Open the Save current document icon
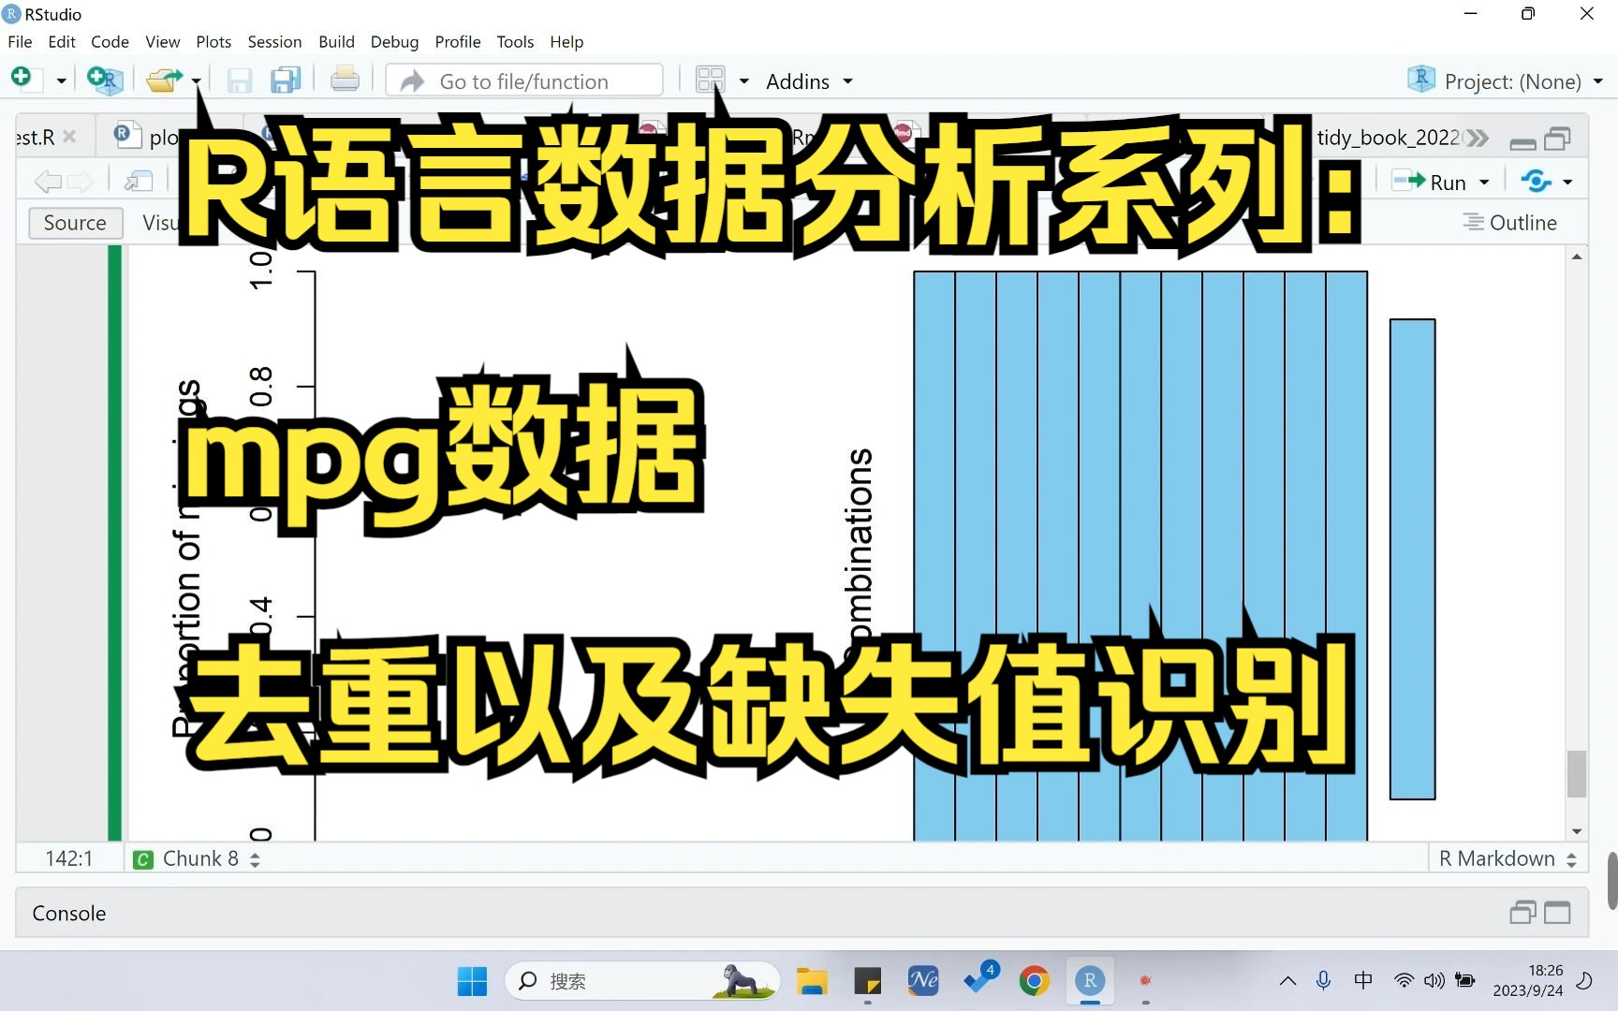Image resolution: width=1618 pixels, height=1011 pixels. (x=240, y=80)
